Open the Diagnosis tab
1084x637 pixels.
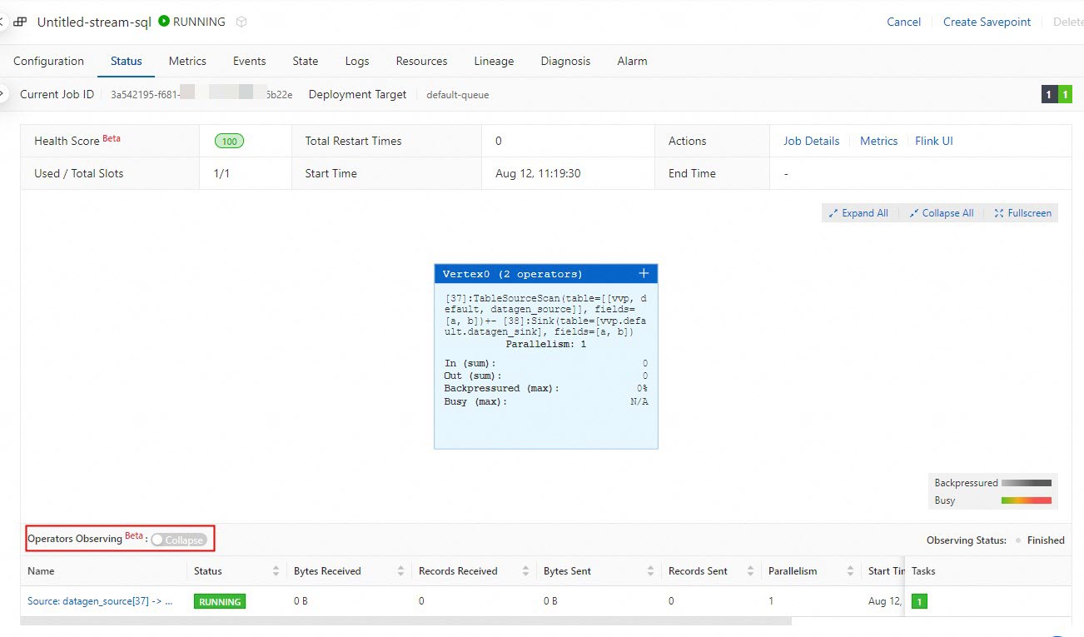point(565,61)
